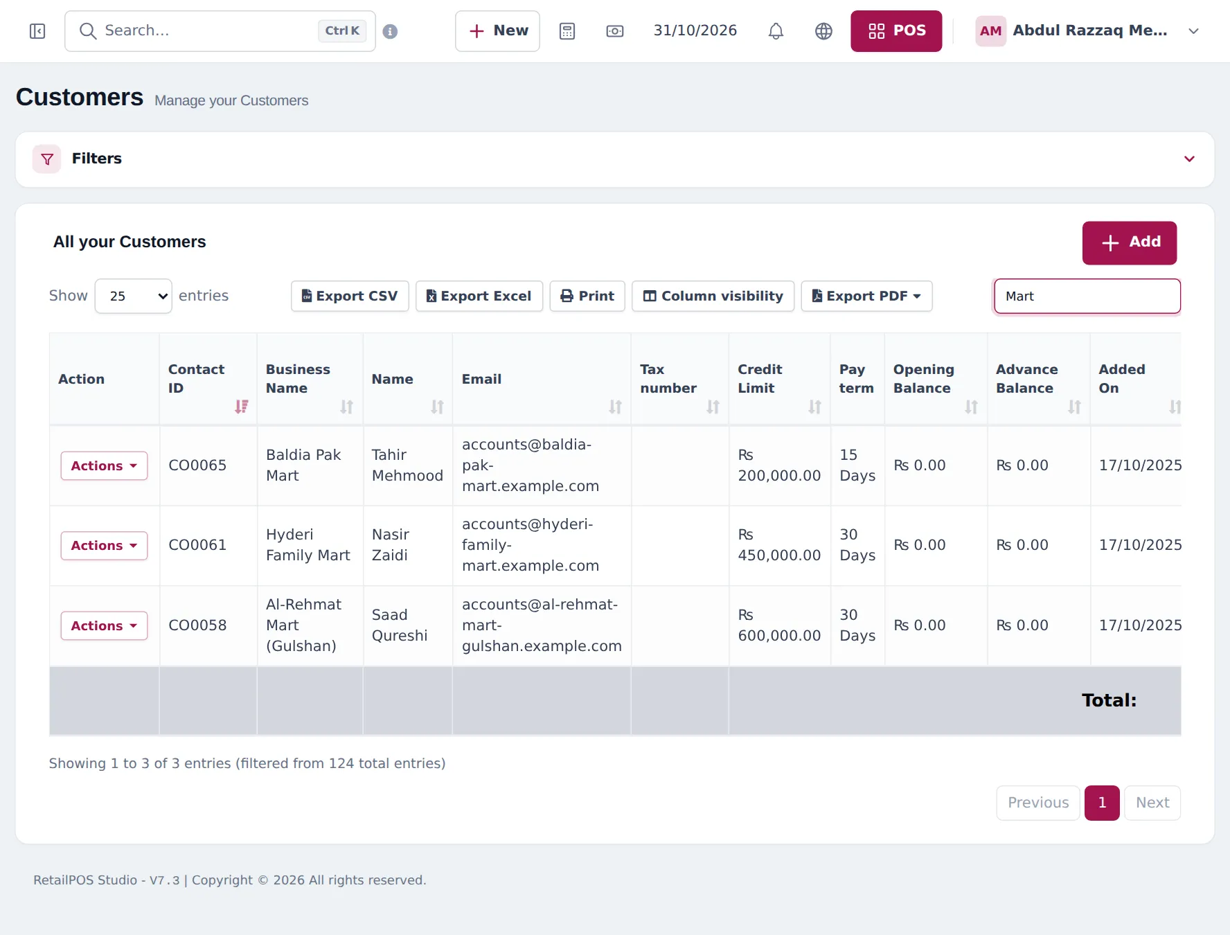Click the info icon beside search

pos(390,31)
